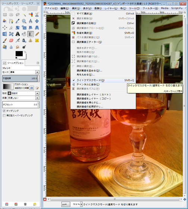The width and height of the screenshot is (188, 209).
Task: Select the Free Select lasso tool
Action: point(18,15)
